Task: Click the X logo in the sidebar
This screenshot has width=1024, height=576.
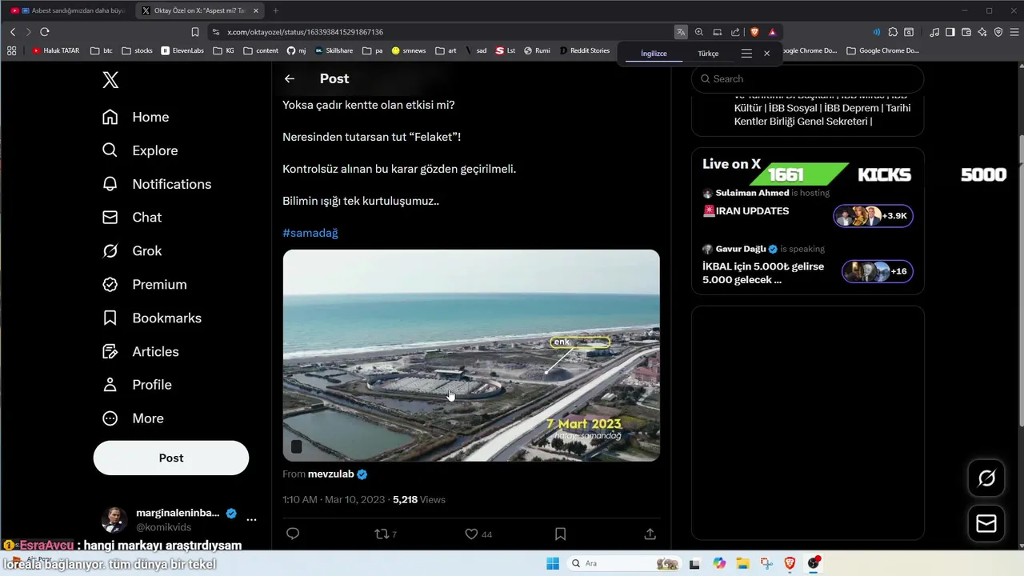Action: point(110,80)
